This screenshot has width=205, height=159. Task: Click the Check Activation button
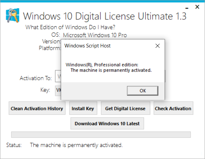(x=173, y=108)
